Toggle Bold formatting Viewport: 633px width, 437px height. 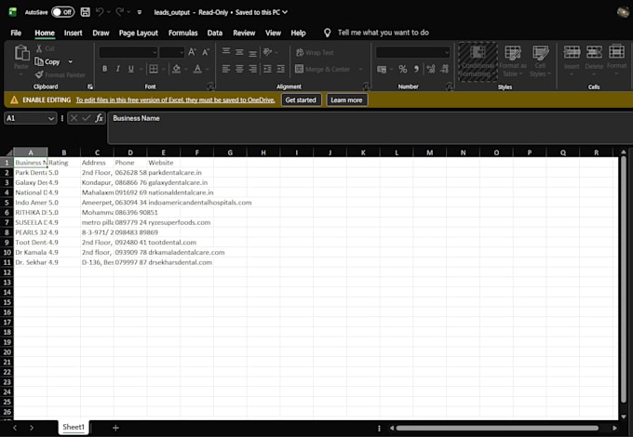(x=104, y=69)
